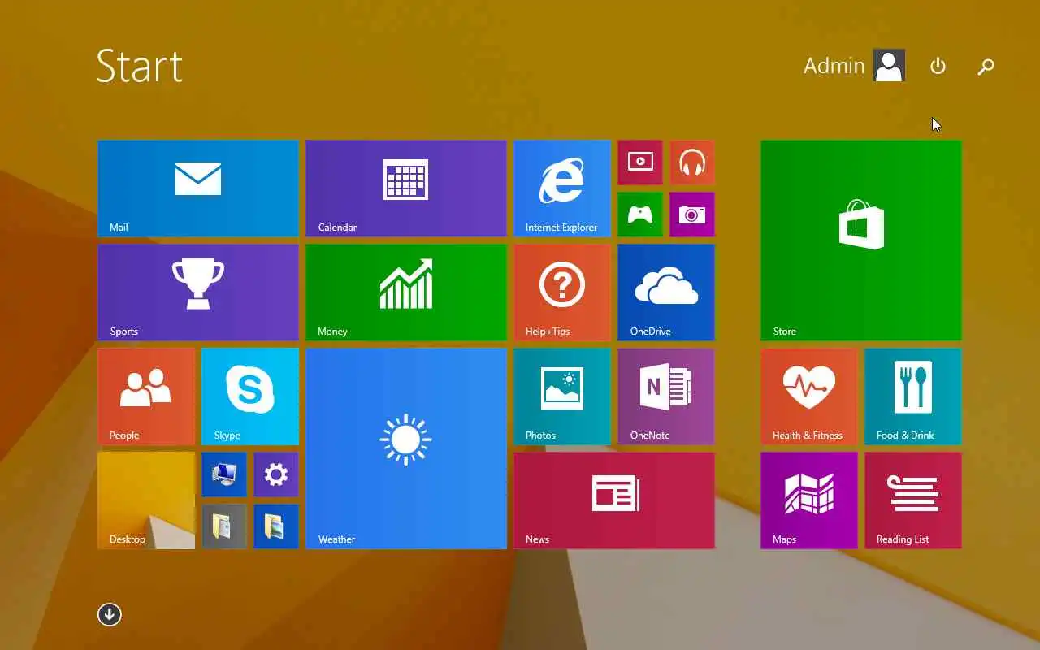
Task: Click the Power options button
Action: [x=938, y=66]
